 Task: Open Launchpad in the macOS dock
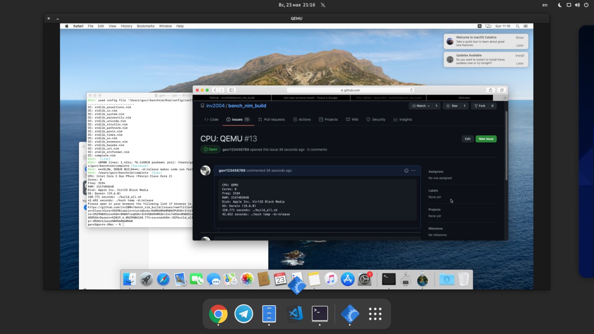click(x=146, y=279)
